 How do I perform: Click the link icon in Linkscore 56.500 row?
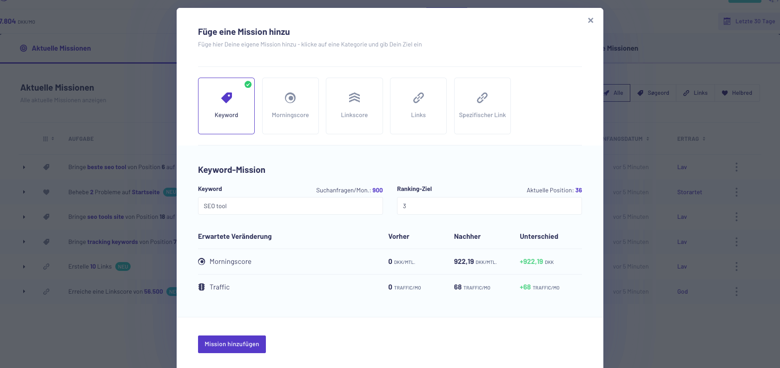click(x=46, y=292)
